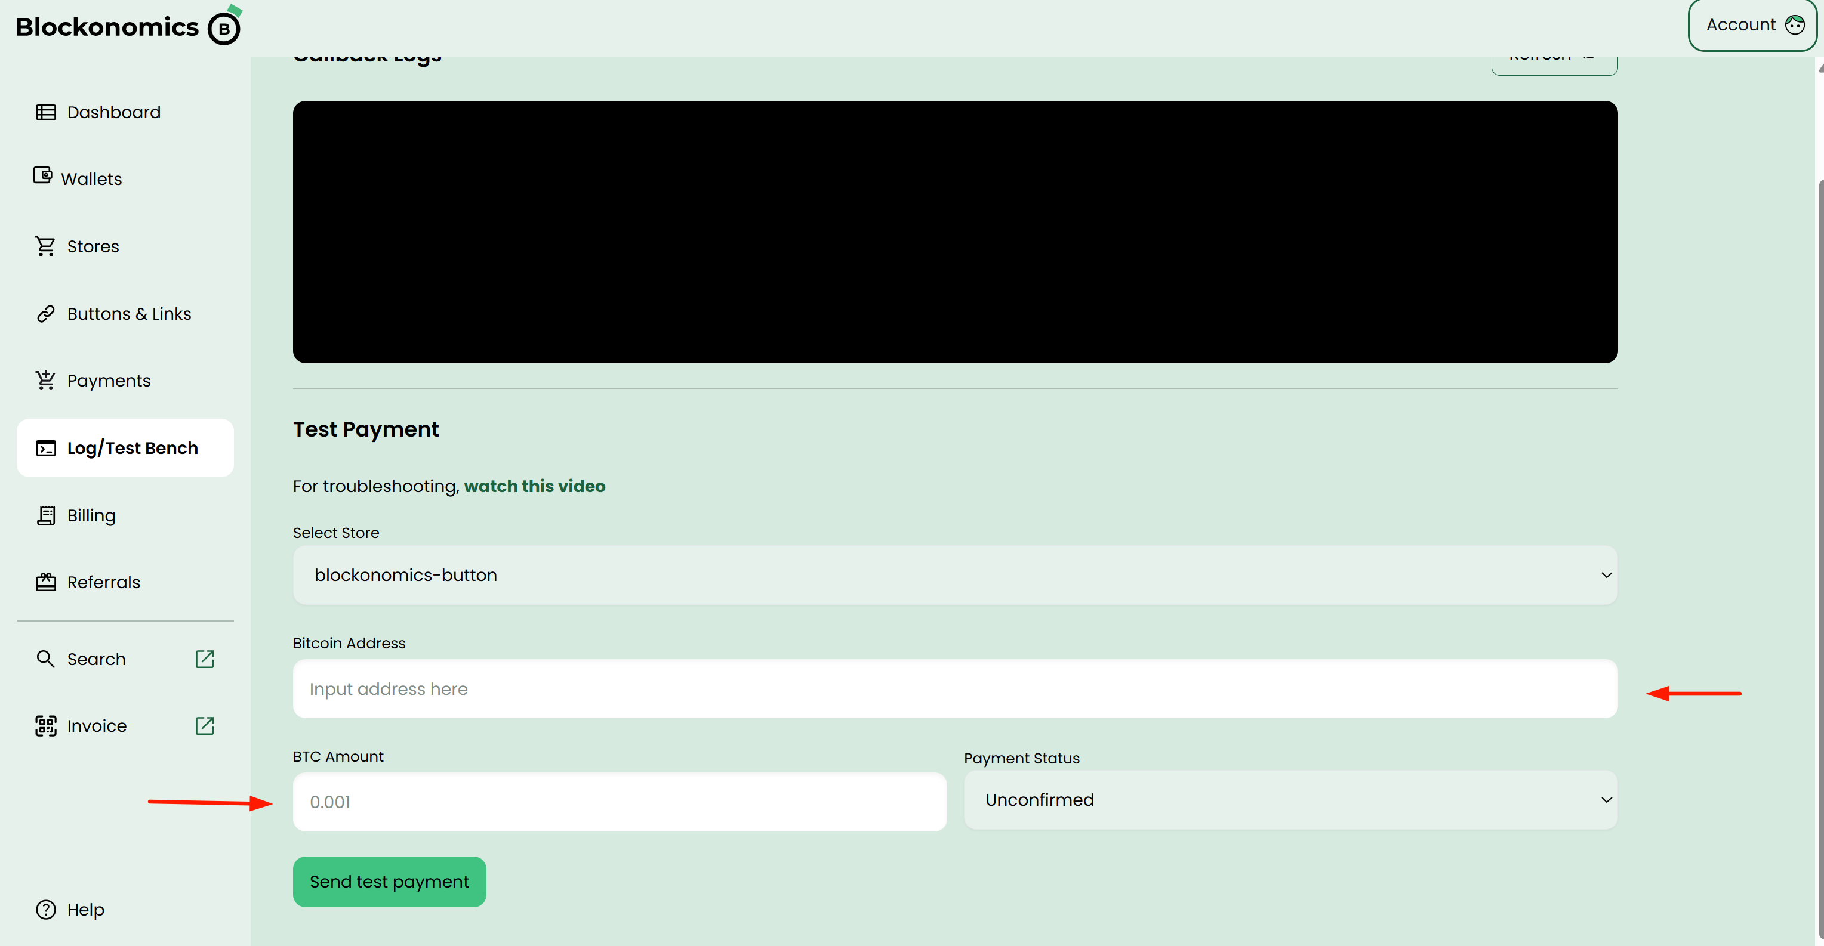Screen dimensions: 1824x946
Task: Expand the Select Store dropdown
Action: (x=954, y=575)
